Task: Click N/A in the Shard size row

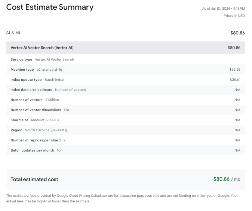Action: point(237,120)
